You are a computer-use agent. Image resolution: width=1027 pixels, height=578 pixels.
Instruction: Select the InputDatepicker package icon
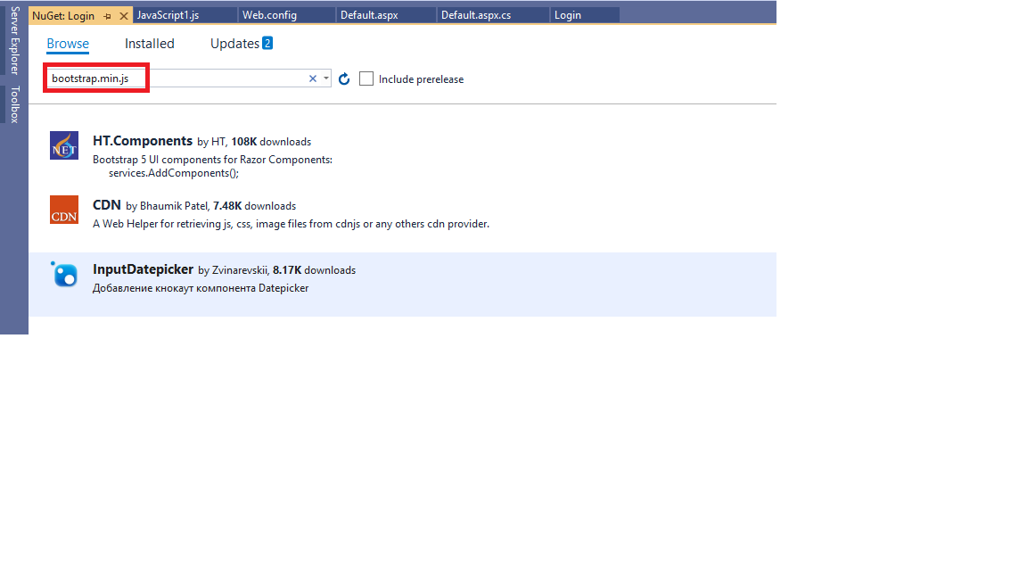pyautogui.click(x=64, y=274)
